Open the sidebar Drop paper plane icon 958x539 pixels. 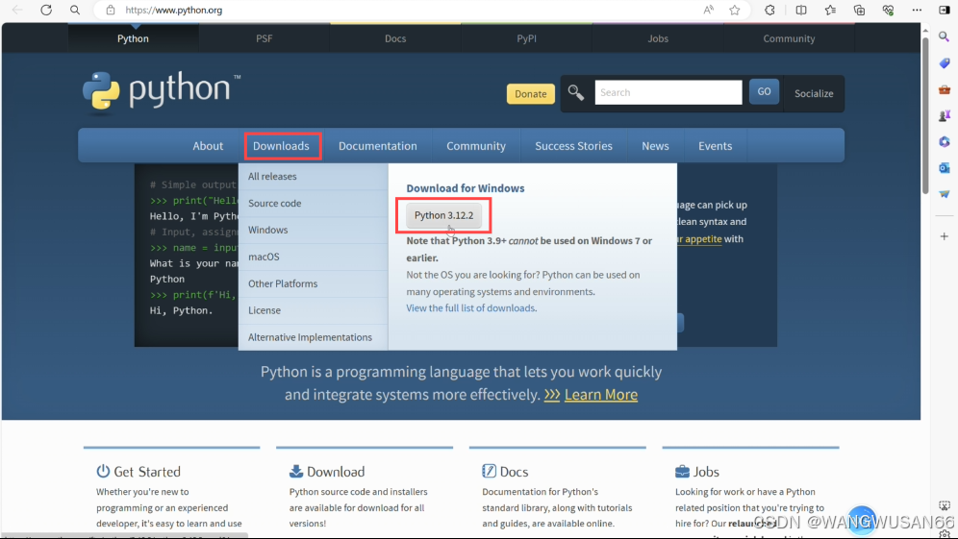(945, 194)
